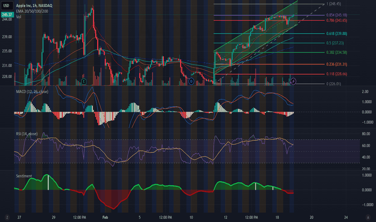The height and width of the screenshot is (222, 376).
Task: Click MACD scale value 1.0000
Action: click(367, 102)
